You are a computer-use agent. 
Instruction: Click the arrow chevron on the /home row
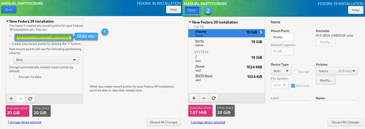tap(261, 32)
